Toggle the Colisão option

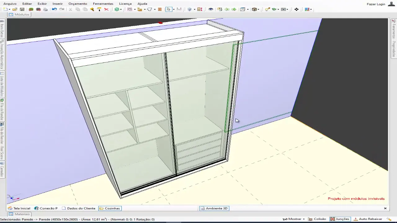point(317,219)
